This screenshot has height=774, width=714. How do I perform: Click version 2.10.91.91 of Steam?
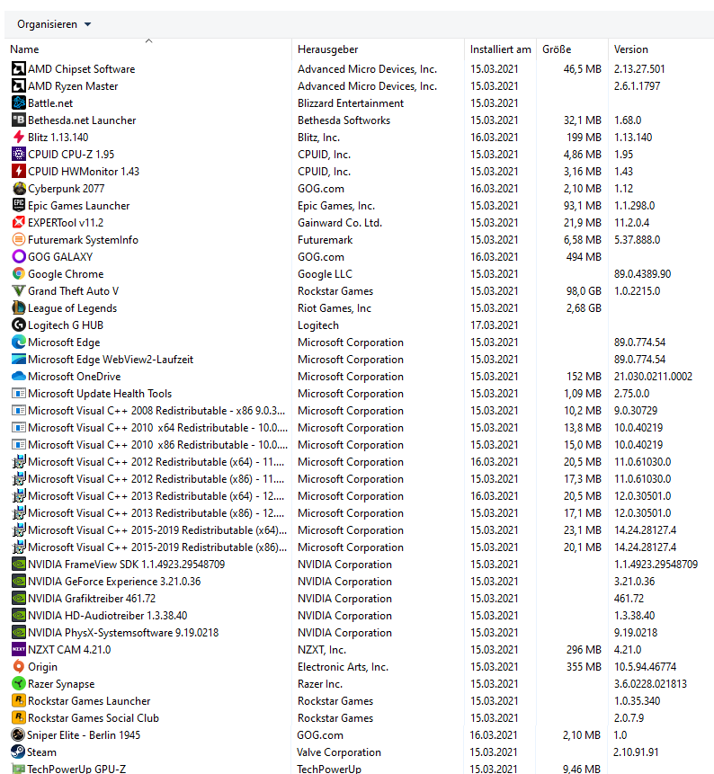[636, 752]
